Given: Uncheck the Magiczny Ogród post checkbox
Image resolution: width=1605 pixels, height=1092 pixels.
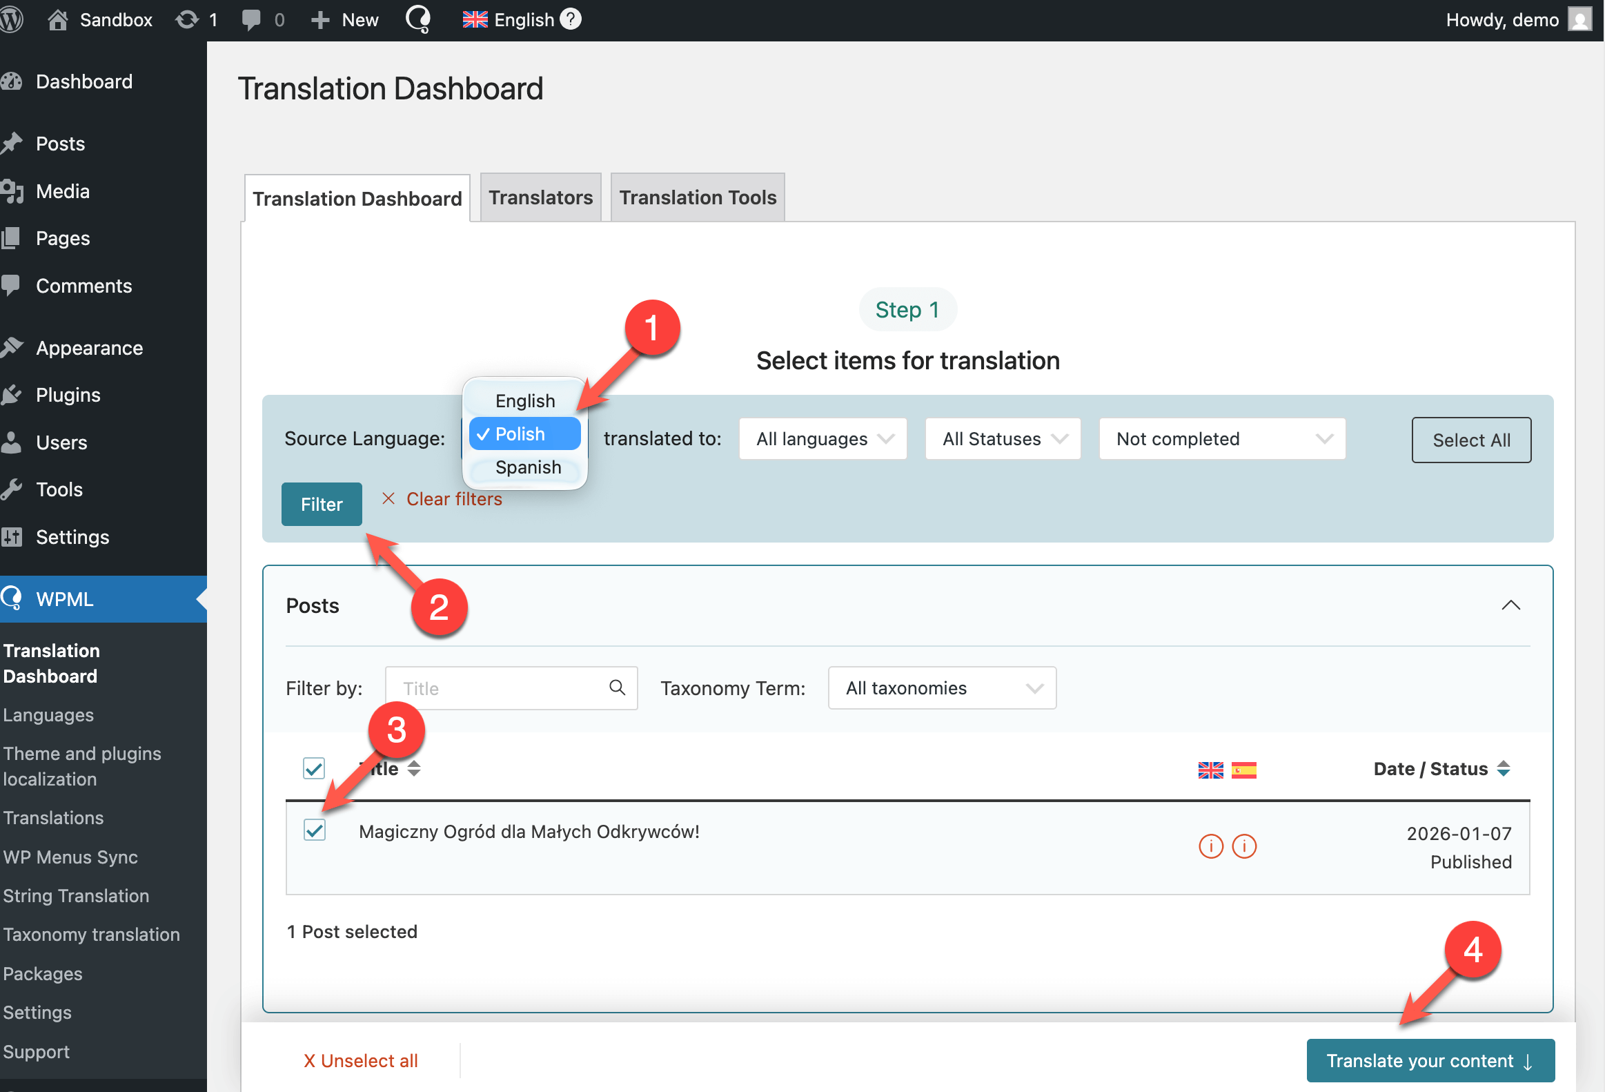Looking at the screenshot, I should coord(314,830).
